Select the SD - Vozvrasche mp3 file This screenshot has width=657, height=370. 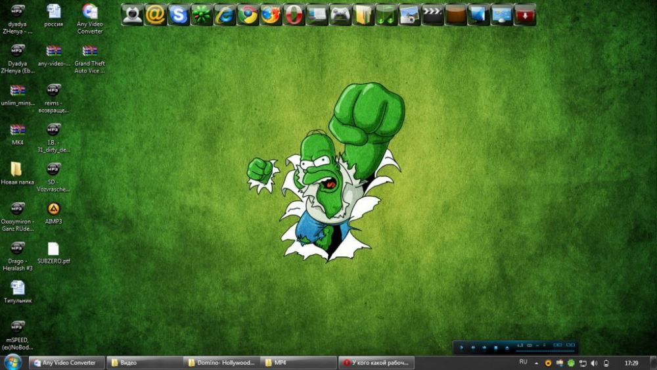click(53, 177)
